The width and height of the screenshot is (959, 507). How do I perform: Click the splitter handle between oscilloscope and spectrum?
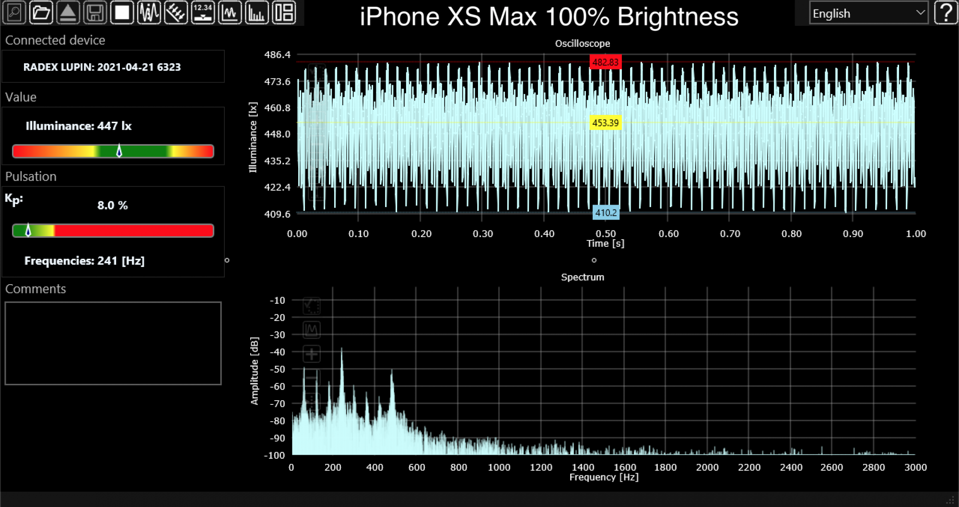point(594,260)
